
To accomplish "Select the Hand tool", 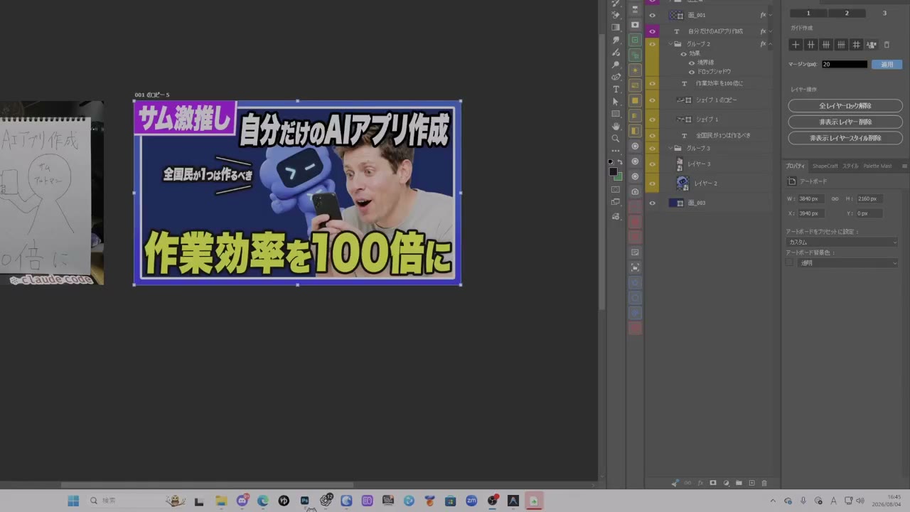I will [x=616, y=126].
